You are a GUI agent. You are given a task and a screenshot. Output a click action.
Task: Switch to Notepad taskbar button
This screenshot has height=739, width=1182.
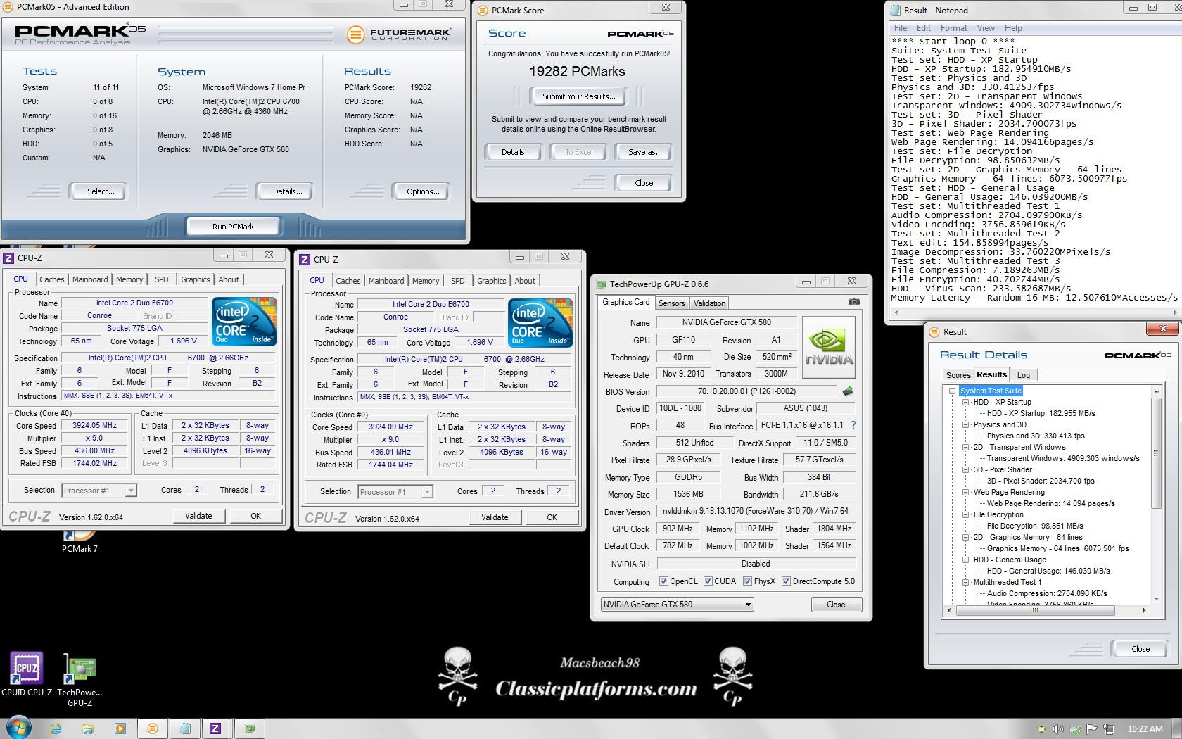click(184, 728)
